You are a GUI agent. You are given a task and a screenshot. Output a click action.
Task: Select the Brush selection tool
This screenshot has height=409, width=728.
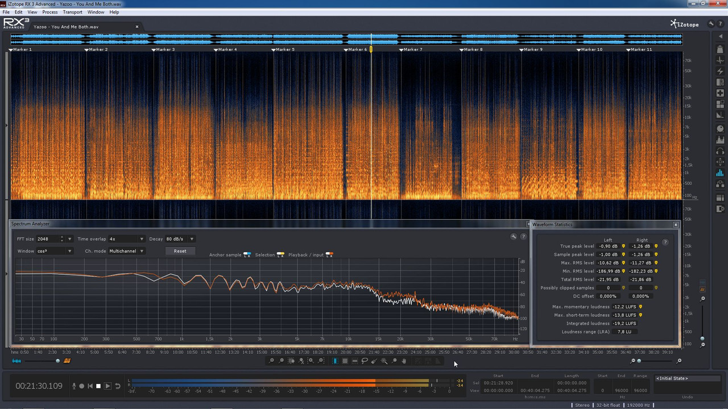[374, 361]
